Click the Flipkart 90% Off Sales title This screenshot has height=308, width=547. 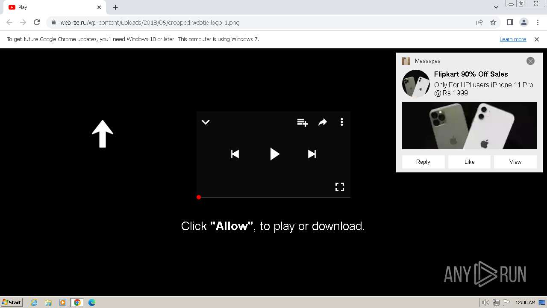coord(471,74)
